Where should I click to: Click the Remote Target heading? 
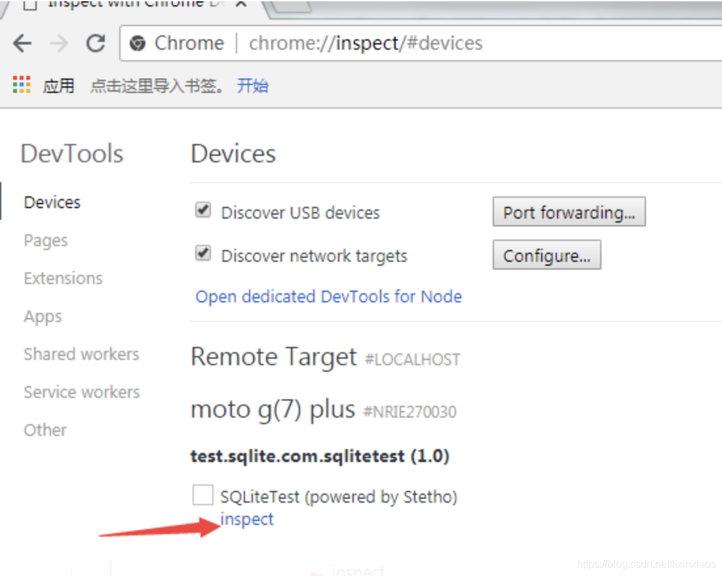tap(273, 357)
